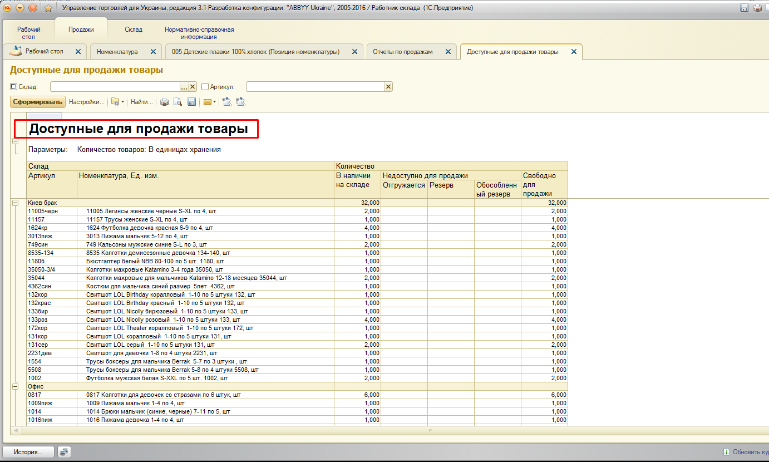
Task: Select cell 11005 Легинсы женские черные
Action: pyautogui.click(x=205, y=212)
